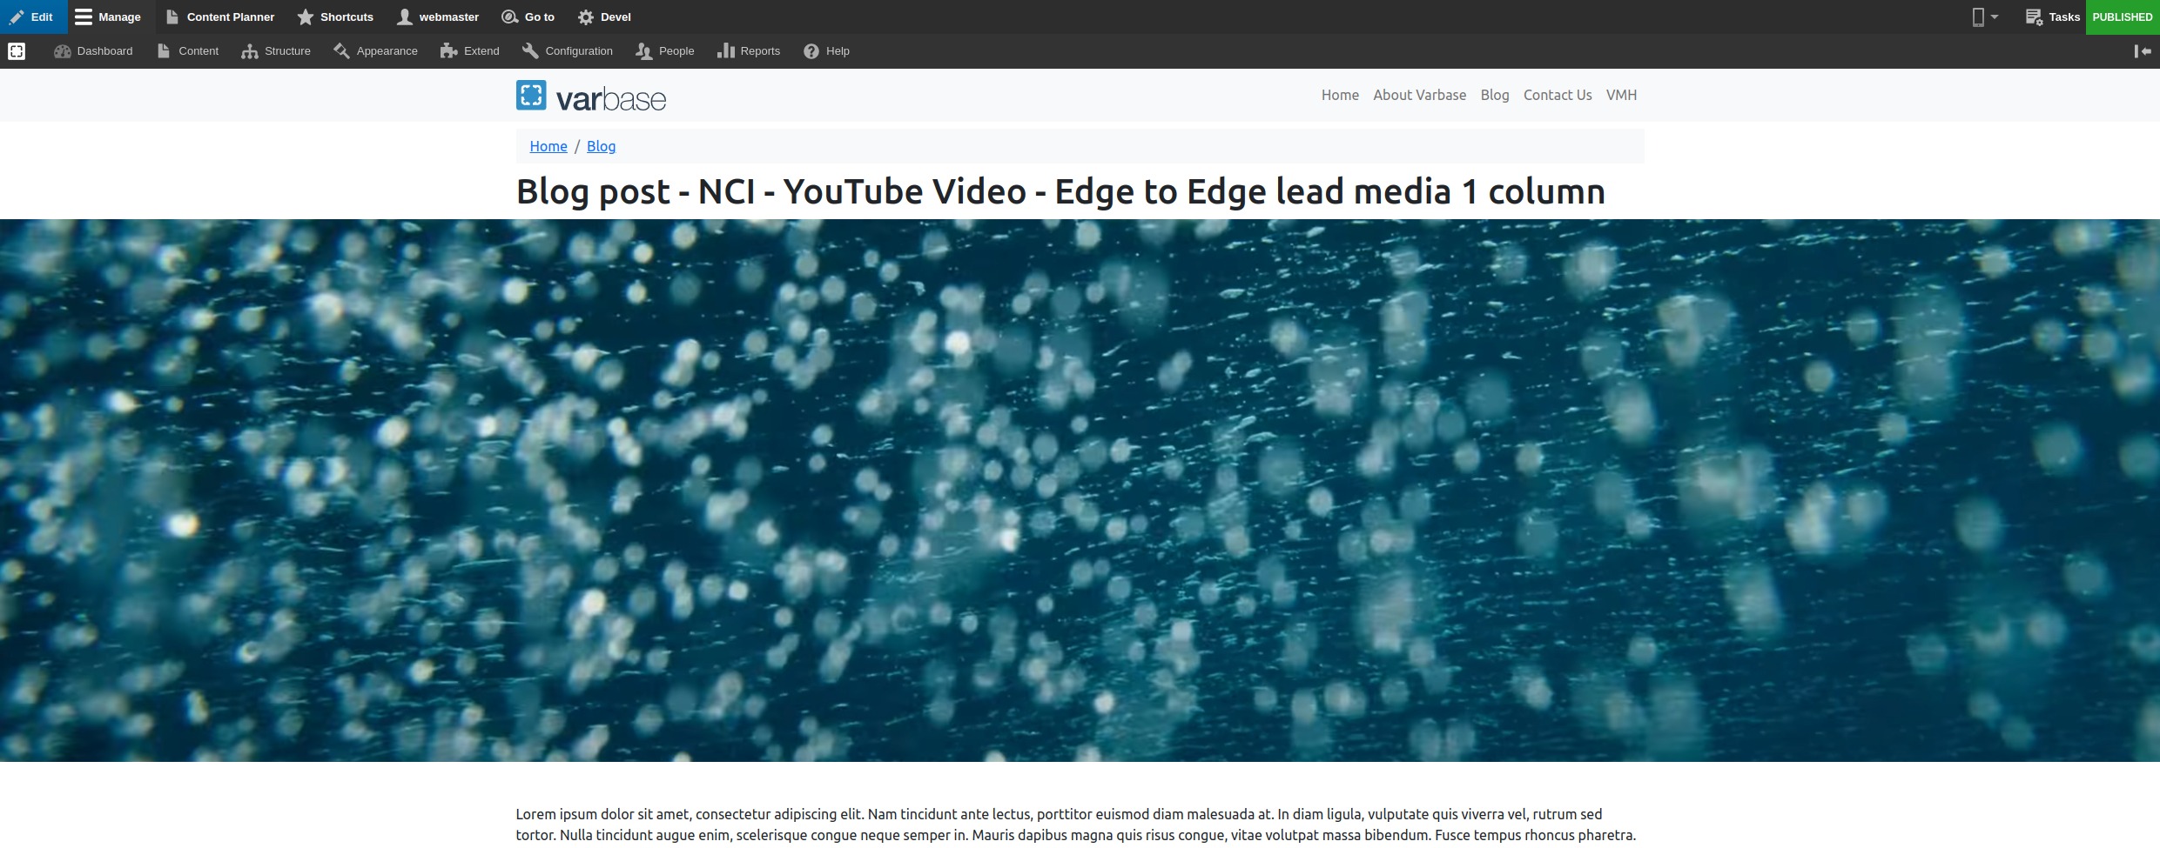Click the underwater bubbles lead video
Screen dimensions: 2160x848
1080,491
